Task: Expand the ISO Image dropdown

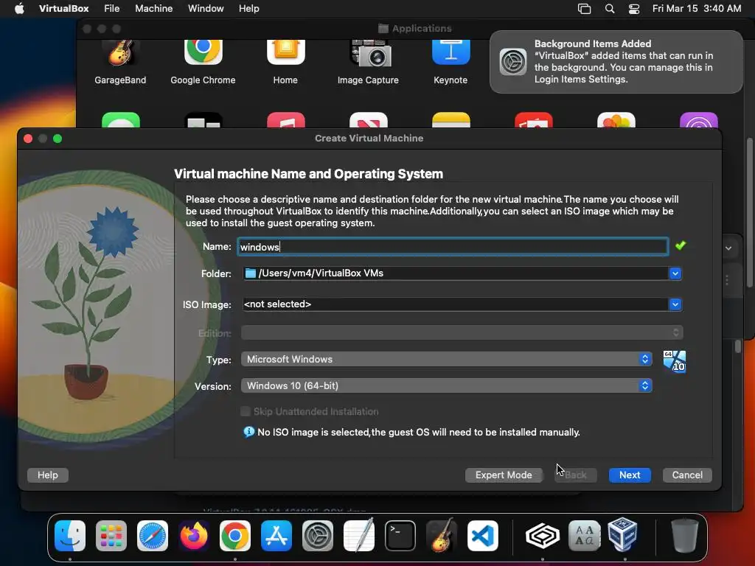Action: click(675, 304)
